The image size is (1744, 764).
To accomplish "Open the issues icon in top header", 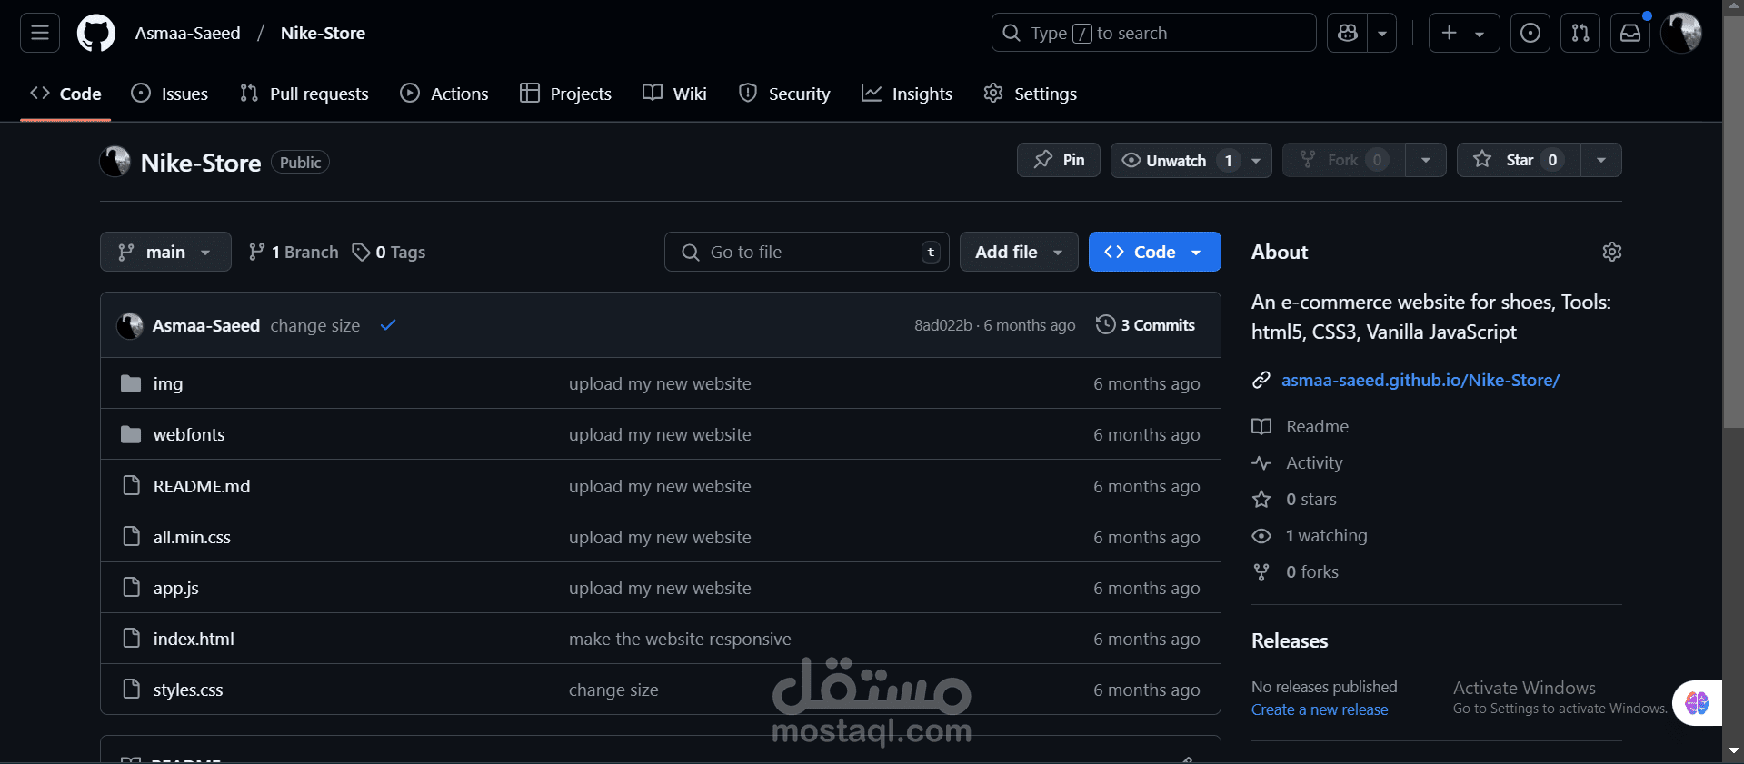I will coord(1530,33).
